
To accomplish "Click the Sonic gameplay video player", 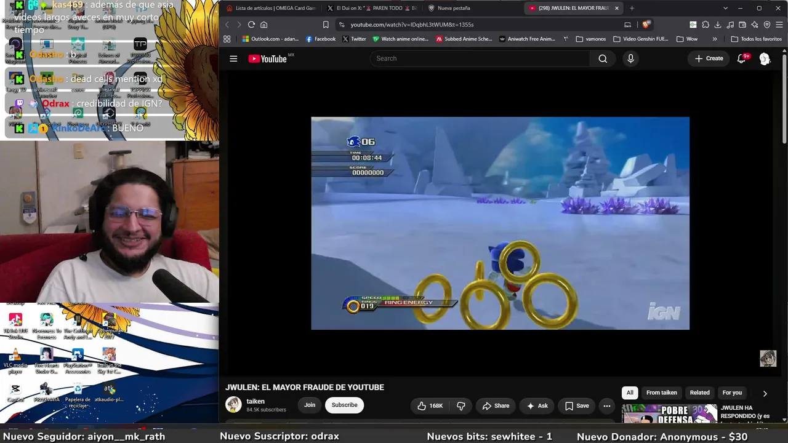I will tap(500, 223).
